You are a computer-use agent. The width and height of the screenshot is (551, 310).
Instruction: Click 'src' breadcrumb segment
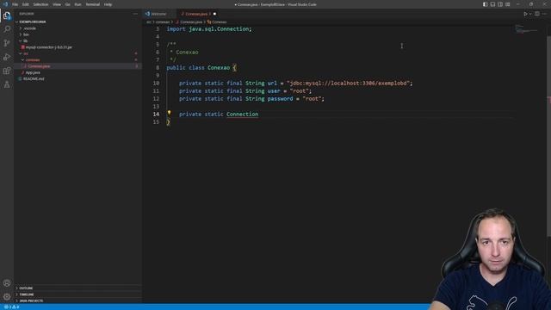click(149, 22)
